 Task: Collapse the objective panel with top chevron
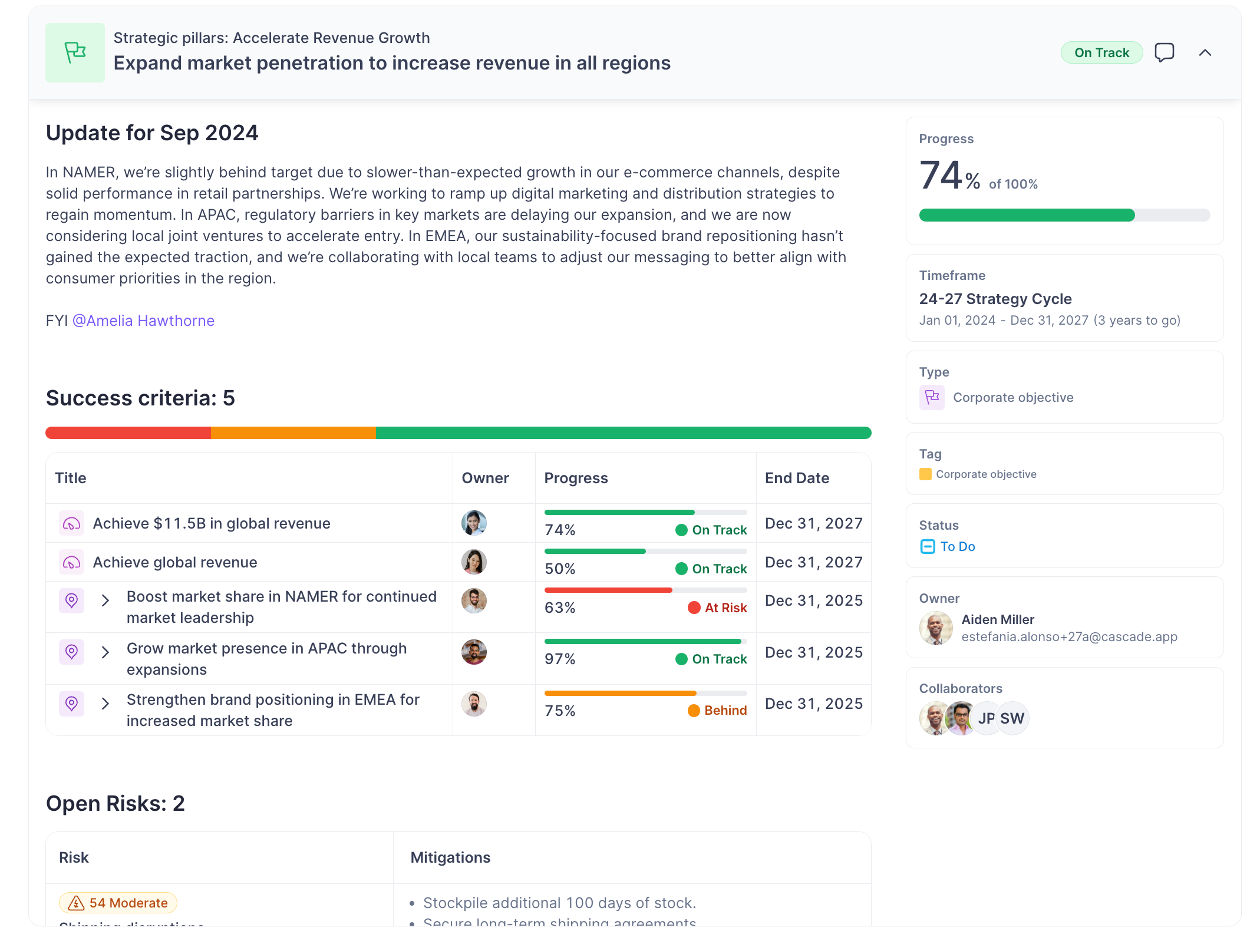pyautogui.click(x=1205, y=52)
